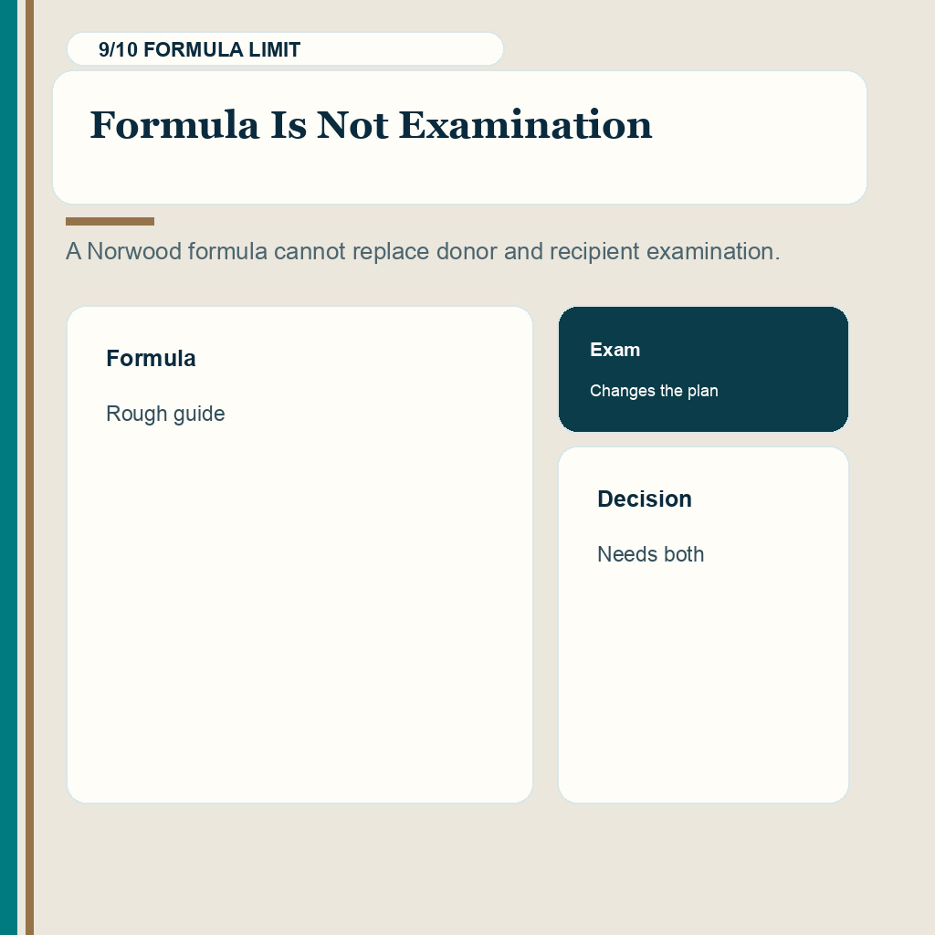The width and height of the screenshot is (935, 935).
Task: Select the 'Decision' card heading
Action: [x=645, y=499]
